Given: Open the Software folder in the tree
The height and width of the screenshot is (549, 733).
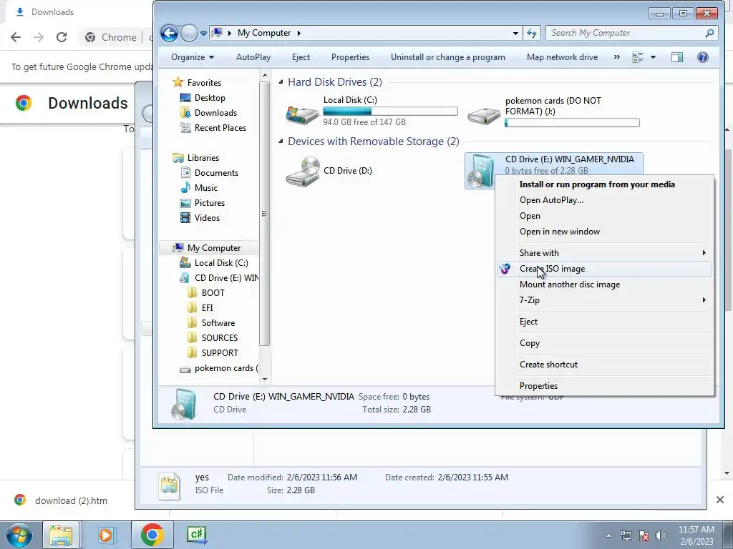Looking at the screenshot, I should 218,322.
